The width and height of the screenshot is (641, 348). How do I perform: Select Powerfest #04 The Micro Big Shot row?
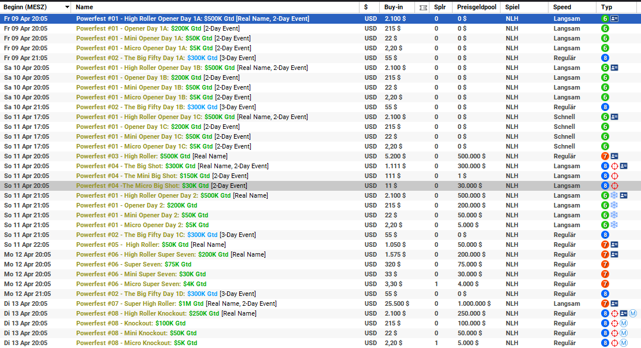pos(320,186)
